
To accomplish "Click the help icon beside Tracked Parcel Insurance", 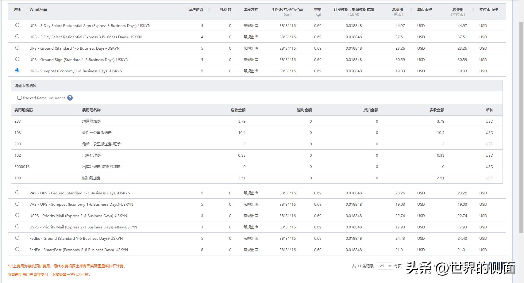I will (x=70, y=98).
